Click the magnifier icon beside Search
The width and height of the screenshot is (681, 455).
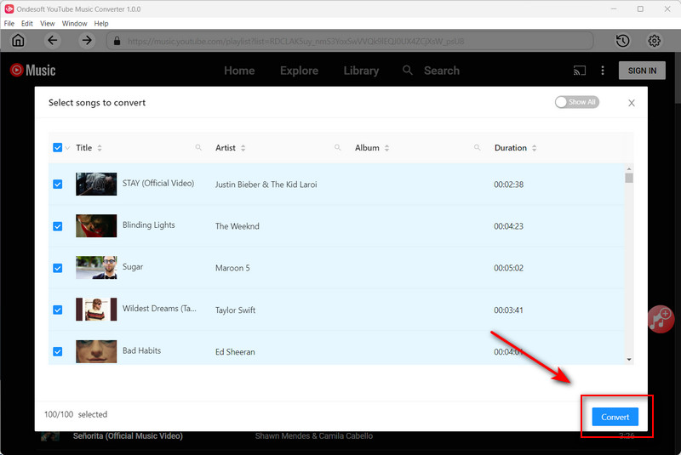coord(408,70)
